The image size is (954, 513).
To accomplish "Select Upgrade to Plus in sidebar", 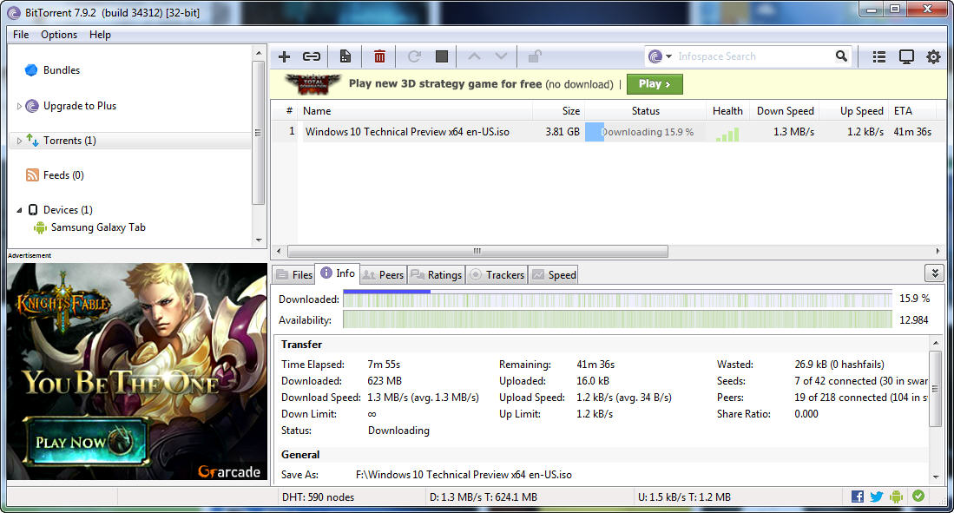I will tap(79, 106).
